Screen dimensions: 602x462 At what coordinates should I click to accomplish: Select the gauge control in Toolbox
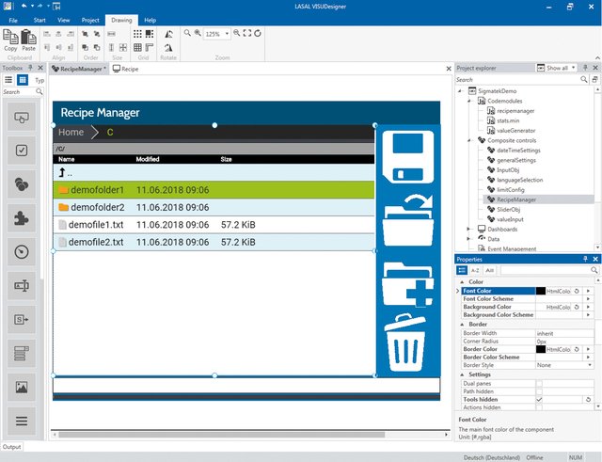coord(22,252)
